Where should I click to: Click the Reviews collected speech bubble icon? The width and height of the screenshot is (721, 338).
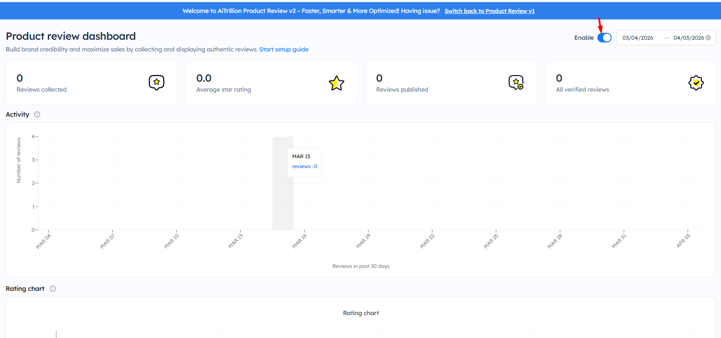pyautogui.click(x=156, y=82)
